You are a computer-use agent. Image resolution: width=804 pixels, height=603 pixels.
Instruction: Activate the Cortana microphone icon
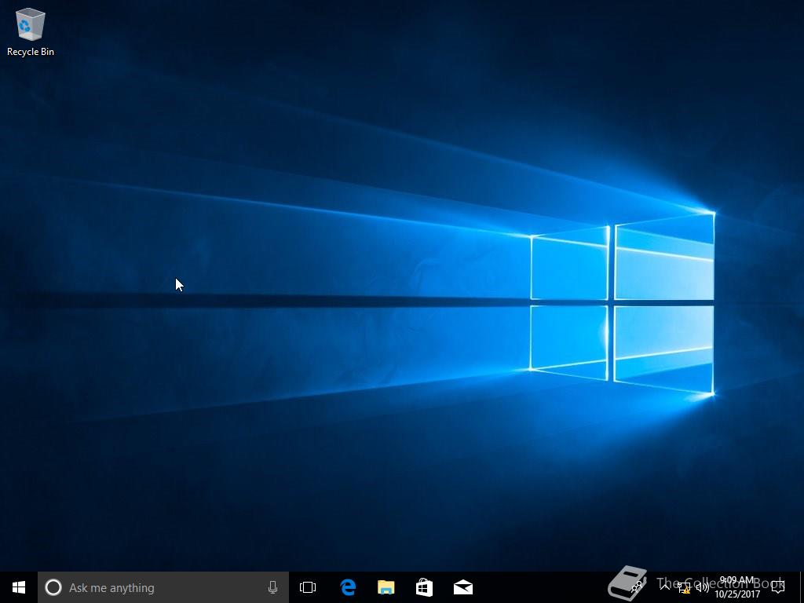coord(272,587)
